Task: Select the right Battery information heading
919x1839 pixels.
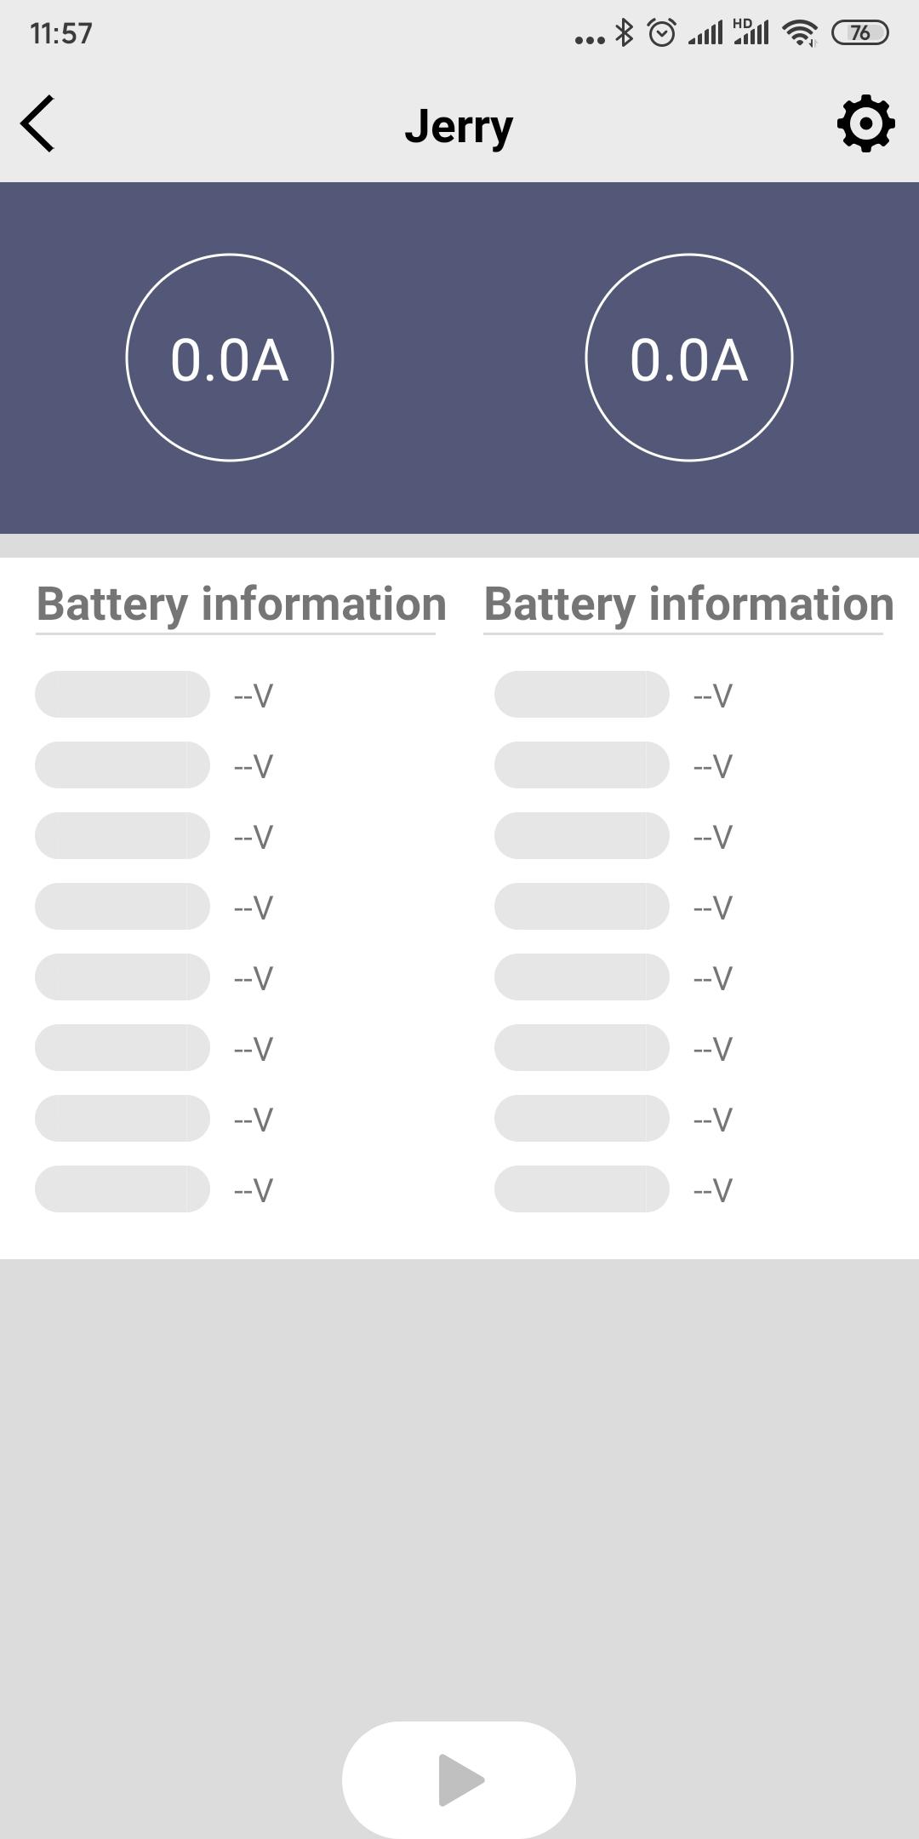Action: pyautogui.click(x=688, y=604)
